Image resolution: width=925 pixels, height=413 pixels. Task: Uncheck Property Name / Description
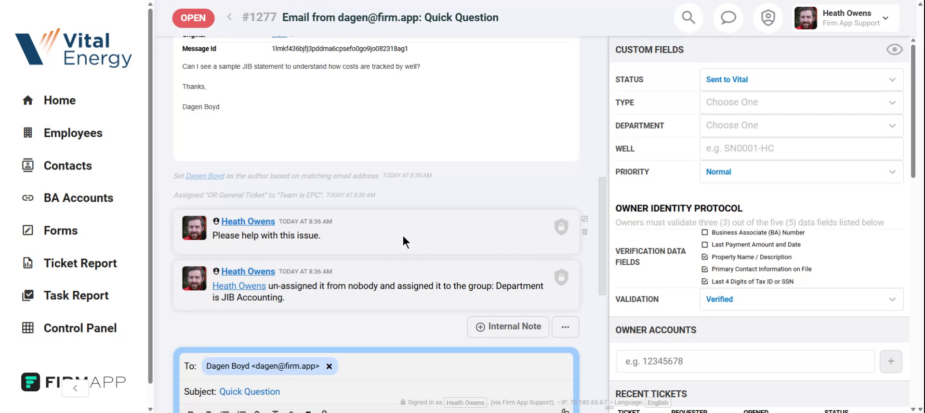[x=705, y=257]
